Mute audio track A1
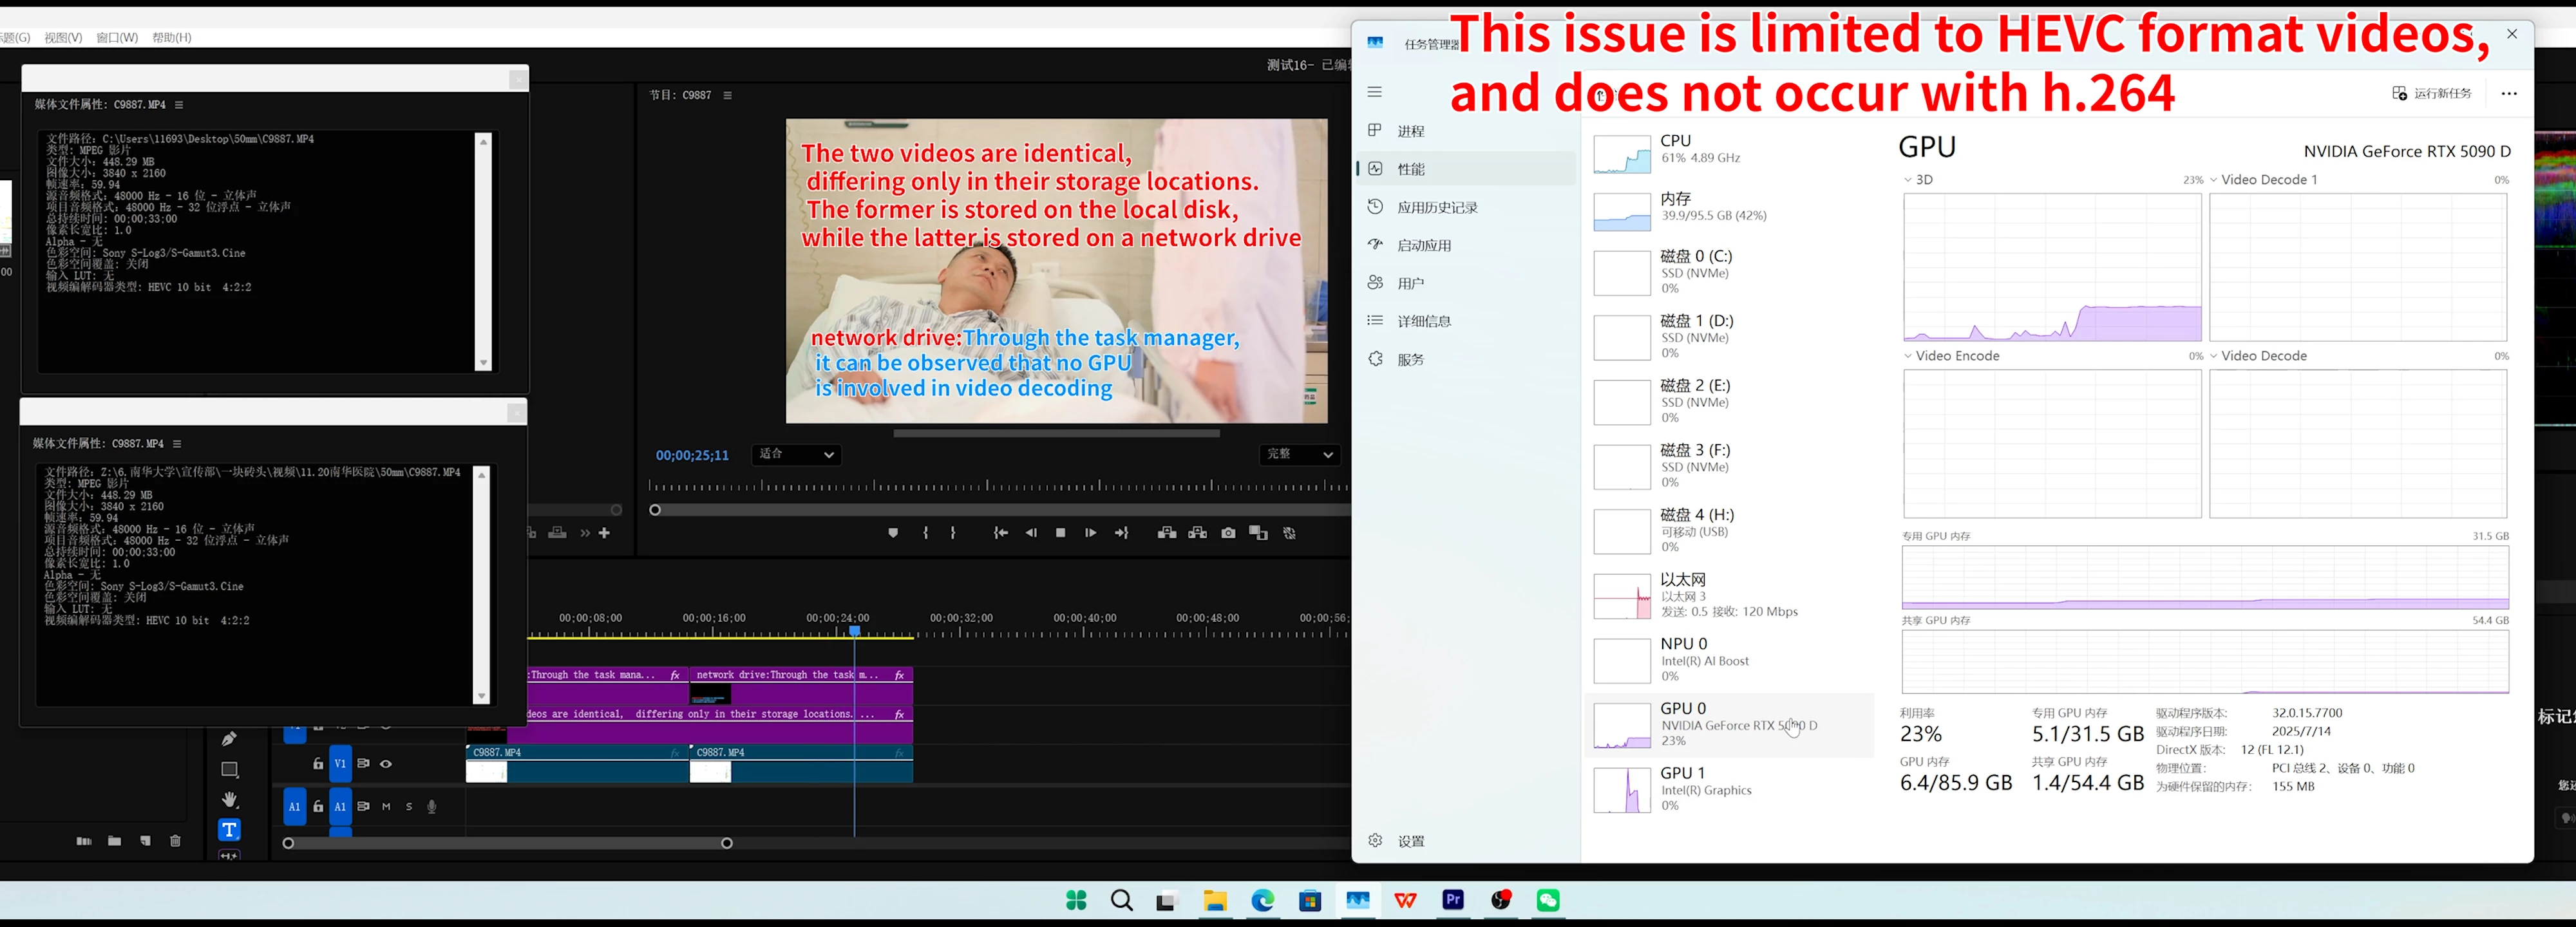This screenshot has width=2576, height=927. click(386, 807)
